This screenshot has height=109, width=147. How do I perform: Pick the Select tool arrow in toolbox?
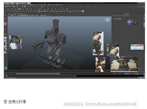(x=5, y=15)
